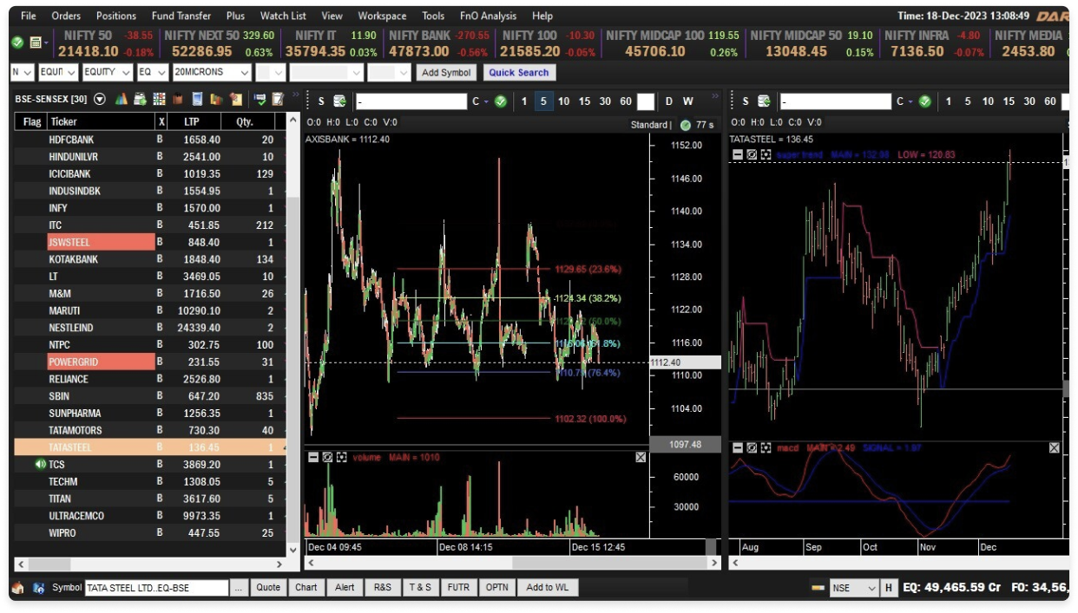
Task: Collapse the volume indicator with minus box
Action: [312, 457]
